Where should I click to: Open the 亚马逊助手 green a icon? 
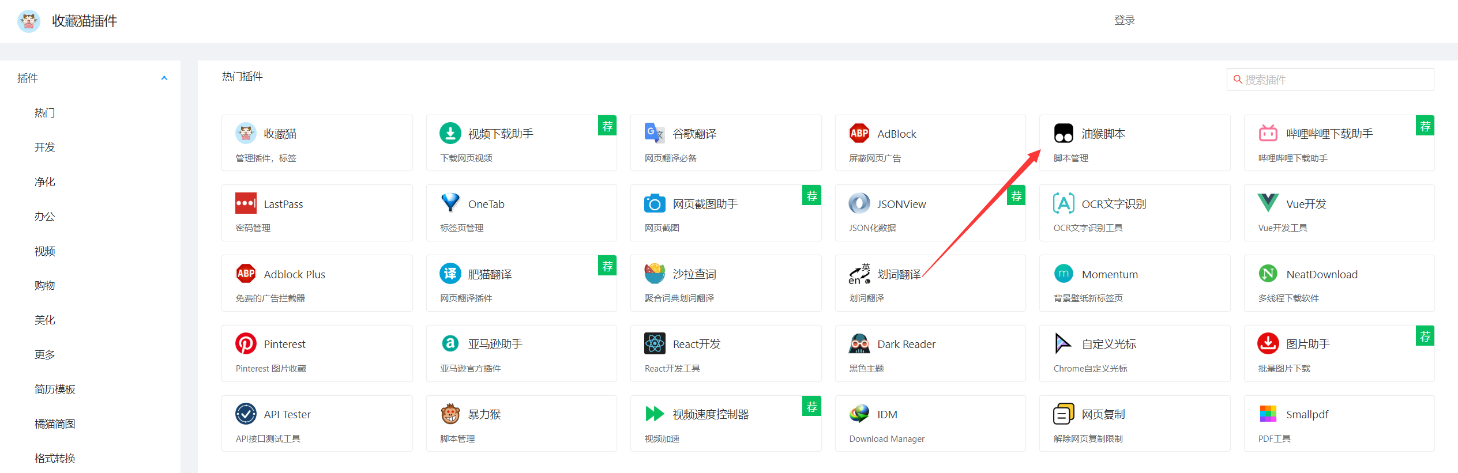pyautogui.click(x=450, y=343)
